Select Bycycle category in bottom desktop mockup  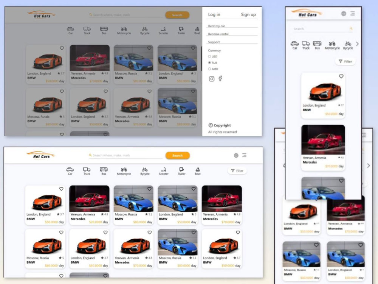[x=145, y=171]
